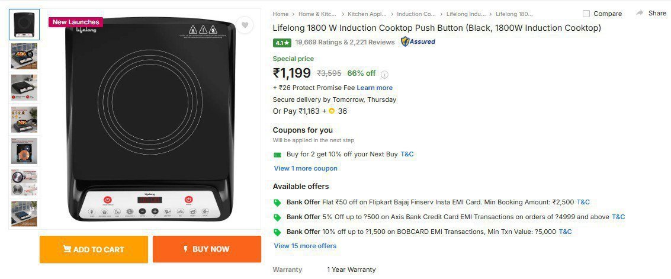The width and height of the screenshot is (671, 279).
Task: Click the SuperCoin icon near 36
Action: point(332,111)
